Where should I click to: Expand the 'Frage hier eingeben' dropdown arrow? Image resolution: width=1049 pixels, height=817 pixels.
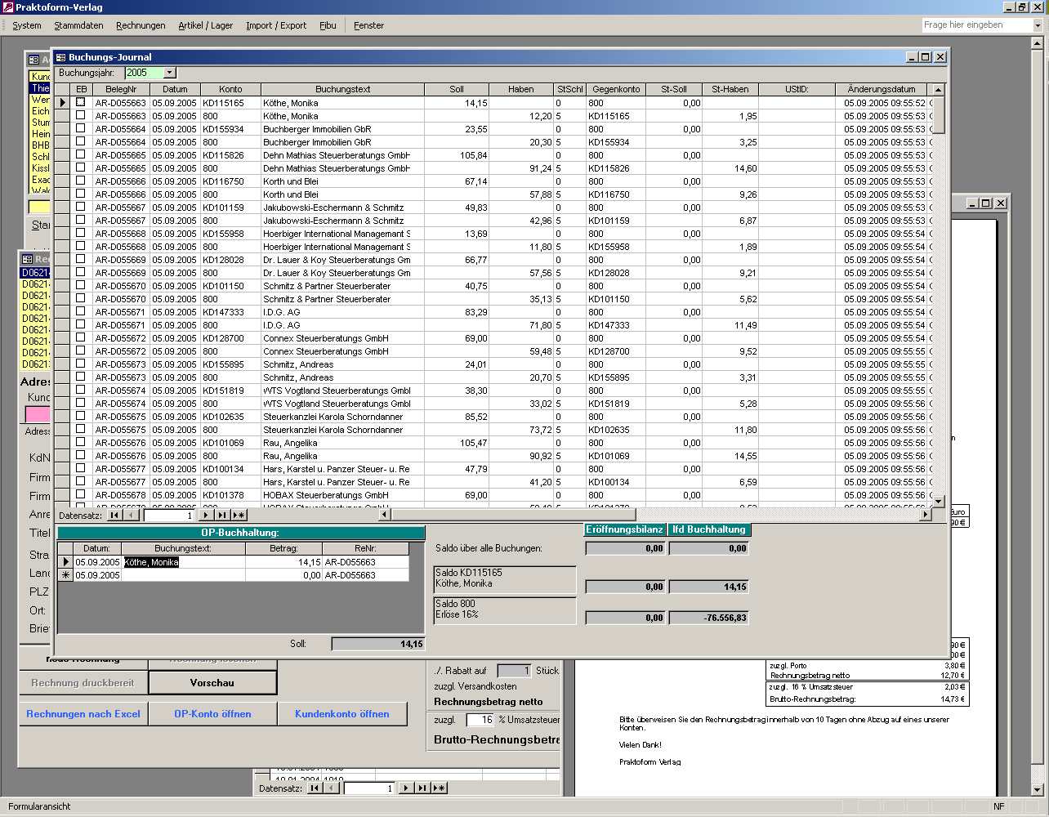[x=1038, y=25]
